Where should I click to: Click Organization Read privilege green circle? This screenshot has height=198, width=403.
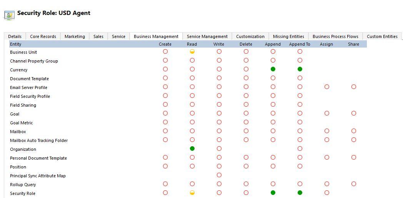[192, 148]
